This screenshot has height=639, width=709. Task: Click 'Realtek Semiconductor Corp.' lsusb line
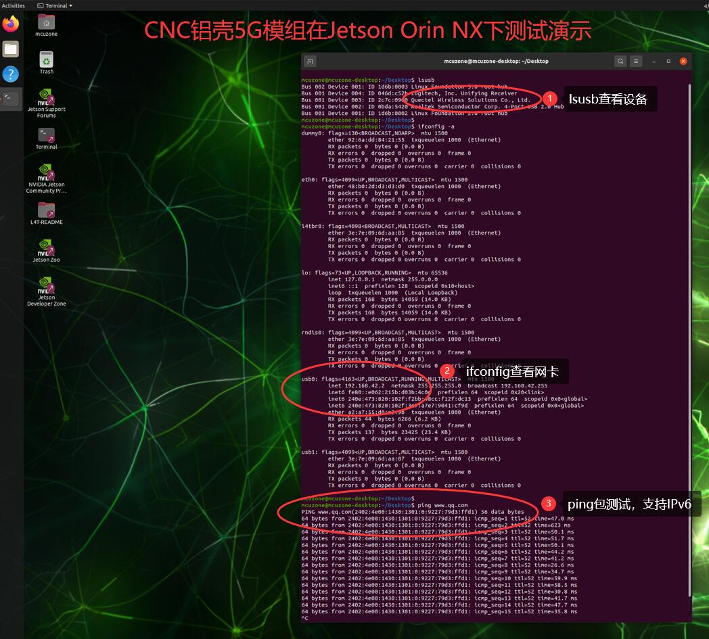pos(432,107)
